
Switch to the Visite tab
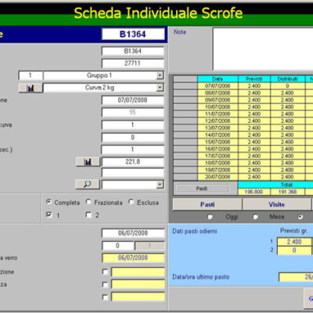tap(277, 204)
